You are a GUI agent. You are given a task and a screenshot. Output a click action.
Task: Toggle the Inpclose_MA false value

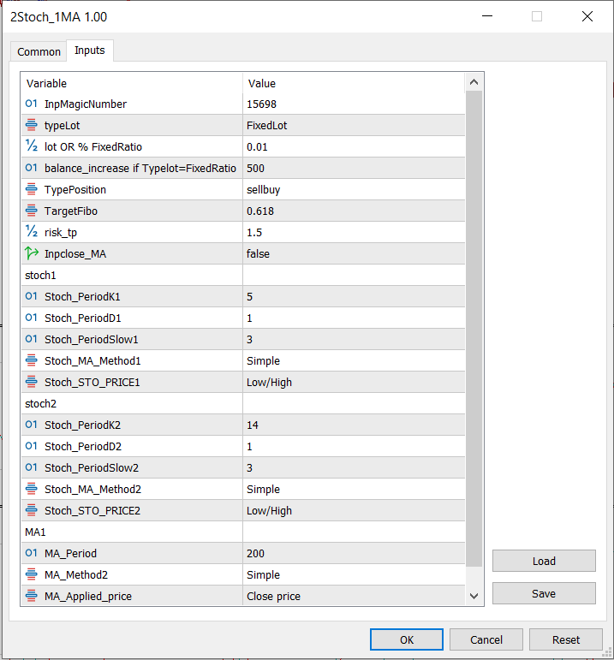(353, 253)
